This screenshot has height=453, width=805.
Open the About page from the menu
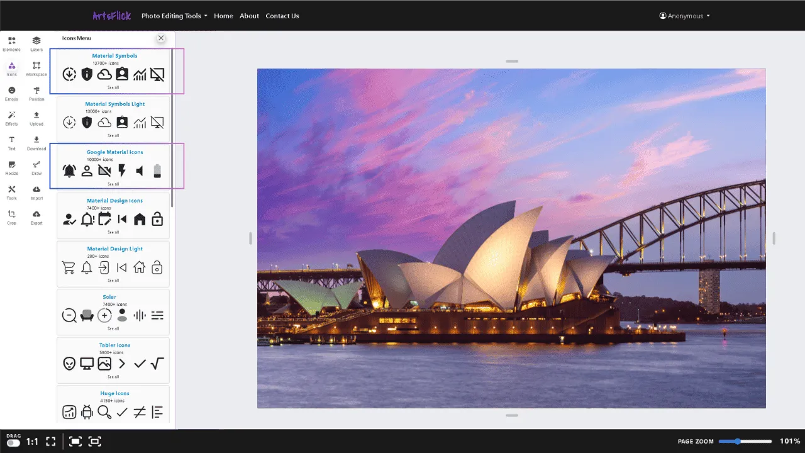(249, 16)
